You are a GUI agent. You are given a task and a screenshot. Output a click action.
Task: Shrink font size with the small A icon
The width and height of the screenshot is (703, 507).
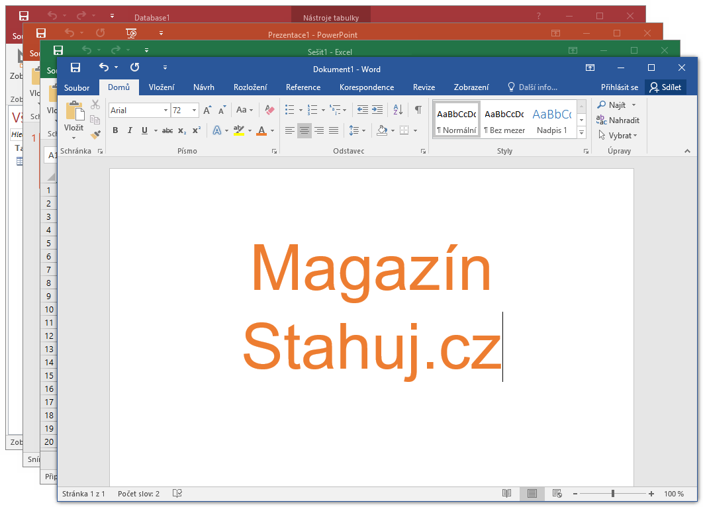(222, 111)
